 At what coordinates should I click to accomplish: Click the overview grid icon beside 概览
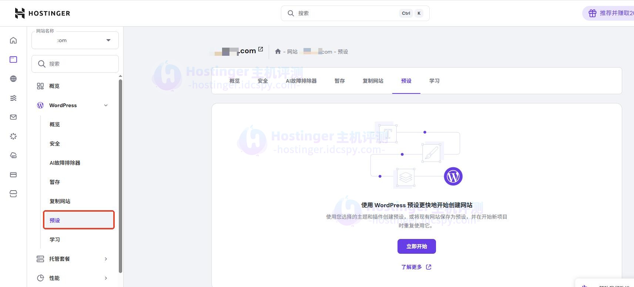coord(40,86)
